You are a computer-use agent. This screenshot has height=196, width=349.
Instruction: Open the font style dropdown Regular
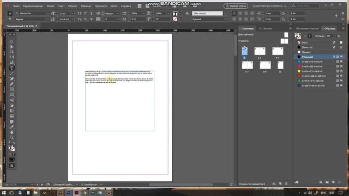47,20
